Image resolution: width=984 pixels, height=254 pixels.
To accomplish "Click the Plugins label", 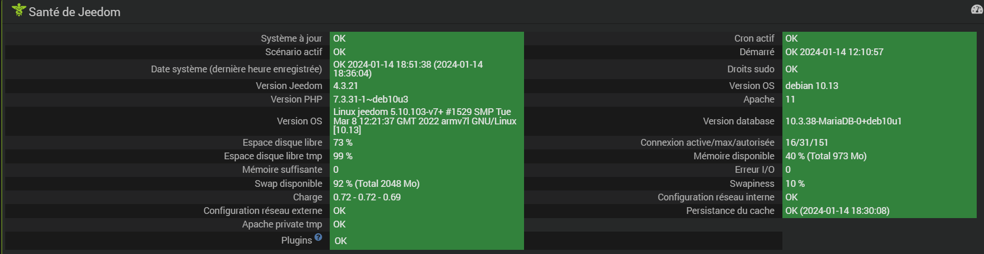I will [296, 240].
